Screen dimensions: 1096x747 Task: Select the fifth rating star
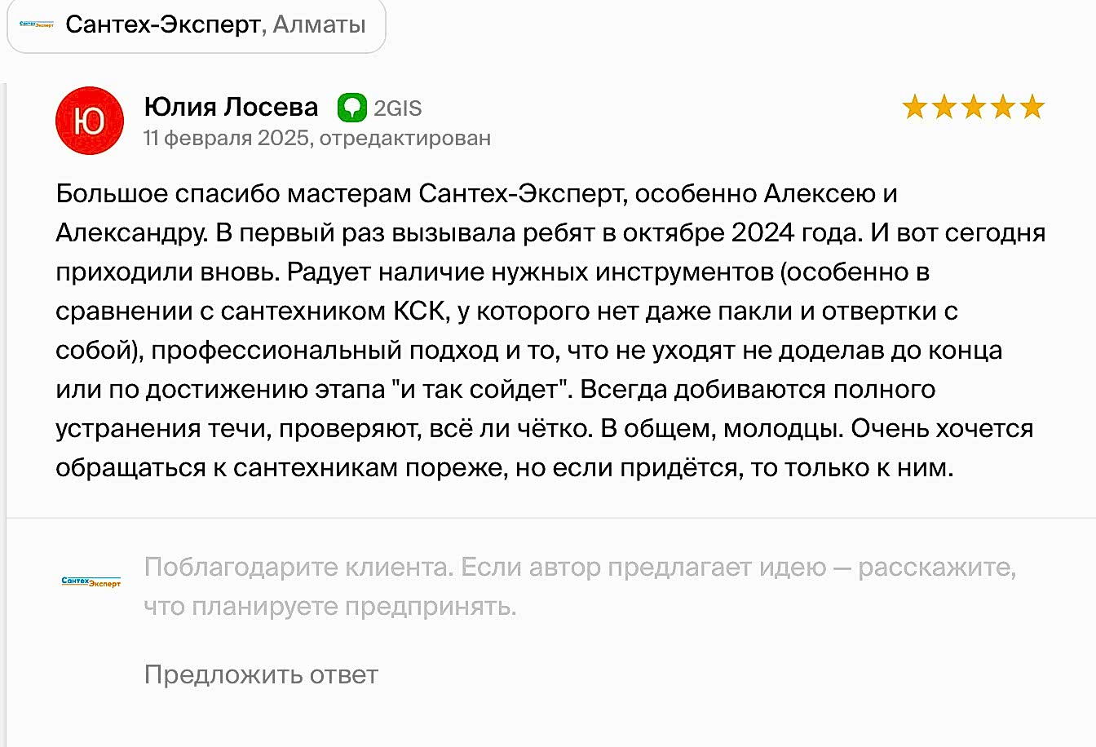click(x=1032, y=107)
